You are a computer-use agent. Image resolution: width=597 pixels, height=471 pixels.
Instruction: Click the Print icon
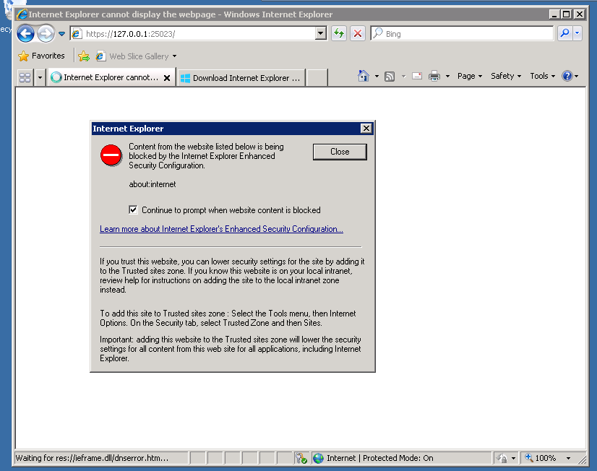tap(434, 76)
